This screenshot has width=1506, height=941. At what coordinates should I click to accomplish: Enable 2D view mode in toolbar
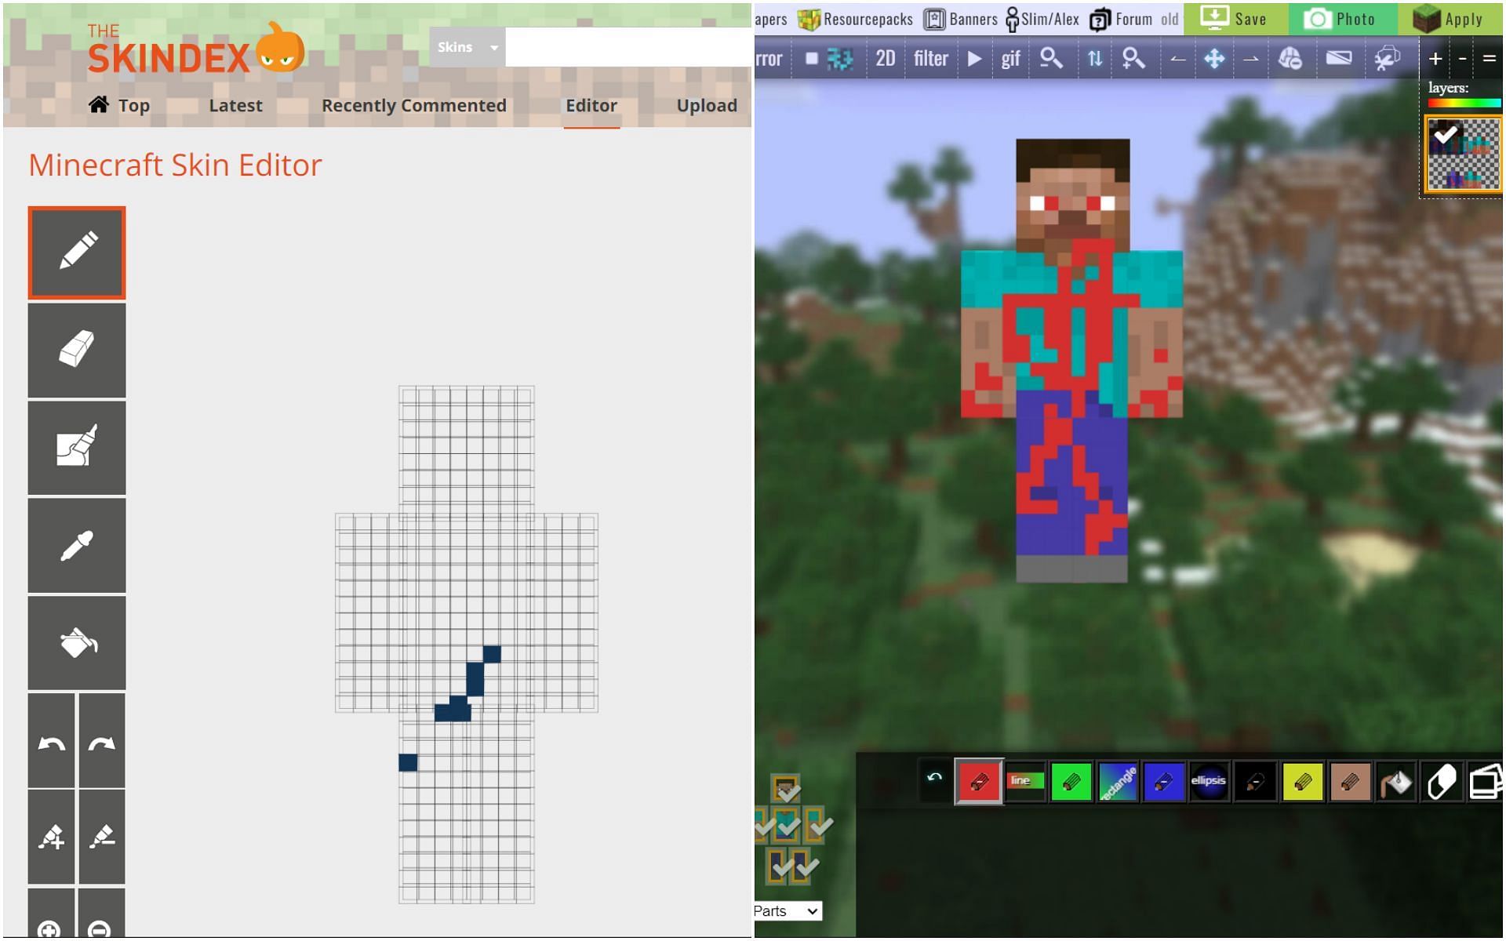click(884, 57)
